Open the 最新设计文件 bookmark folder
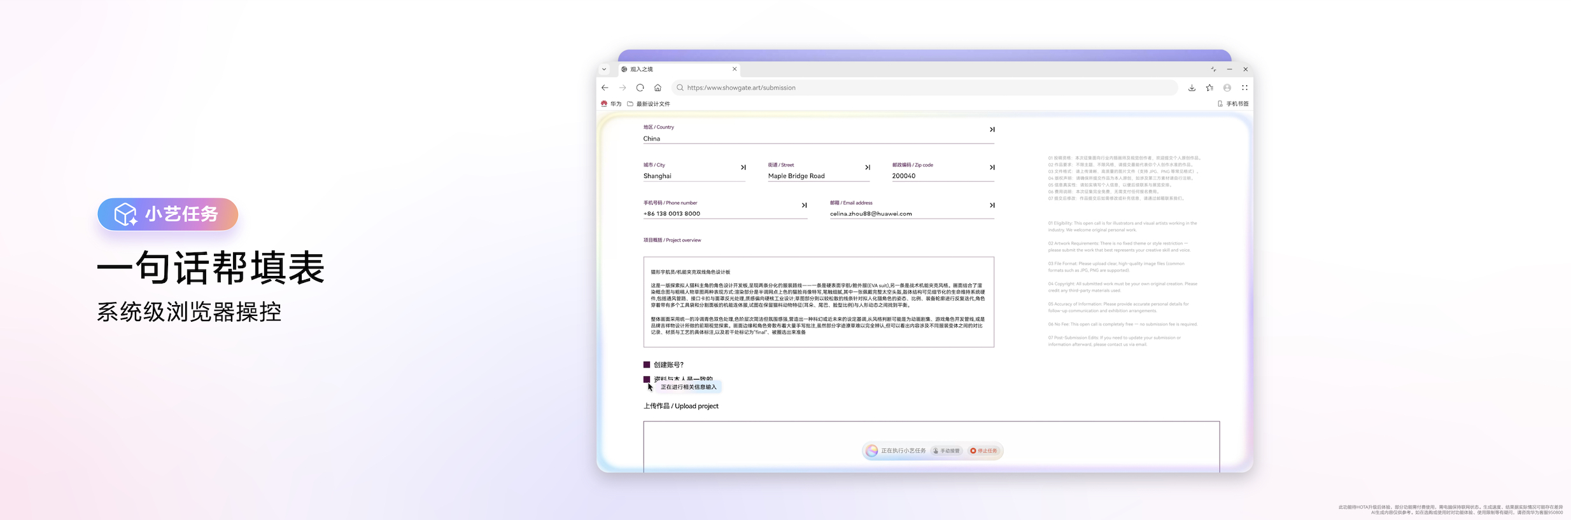Viewport: 1571px width, 520px height. (649, 104)
